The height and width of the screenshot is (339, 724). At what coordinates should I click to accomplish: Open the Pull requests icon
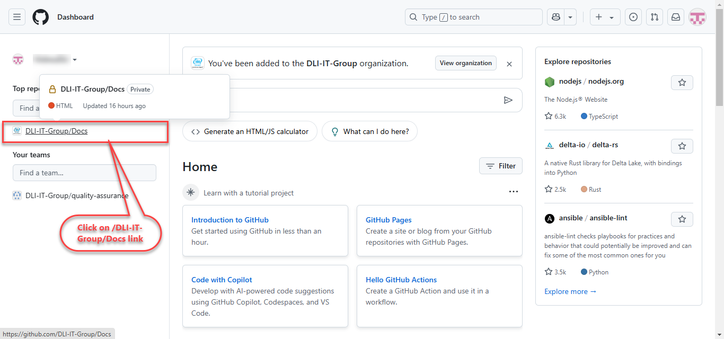655,17
